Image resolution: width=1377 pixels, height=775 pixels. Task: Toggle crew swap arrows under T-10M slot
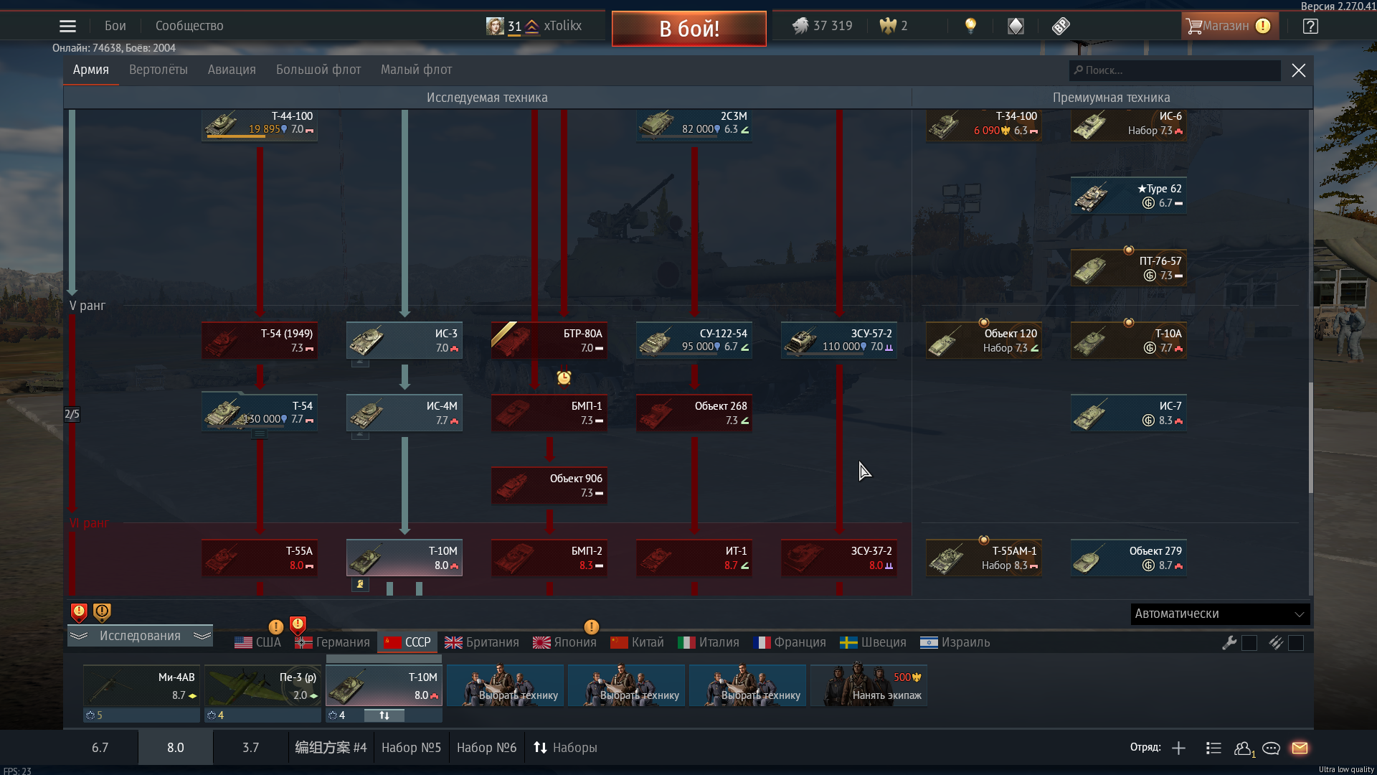click(384, 715)
